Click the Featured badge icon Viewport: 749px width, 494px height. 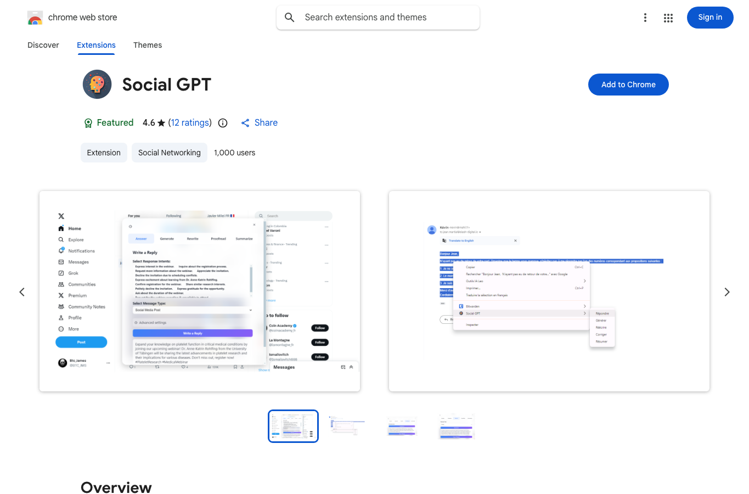click(88, 123)
